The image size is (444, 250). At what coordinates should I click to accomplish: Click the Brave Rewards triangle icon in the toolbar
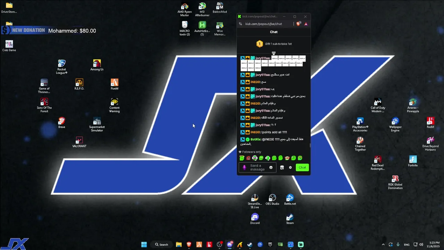(306, 24)
